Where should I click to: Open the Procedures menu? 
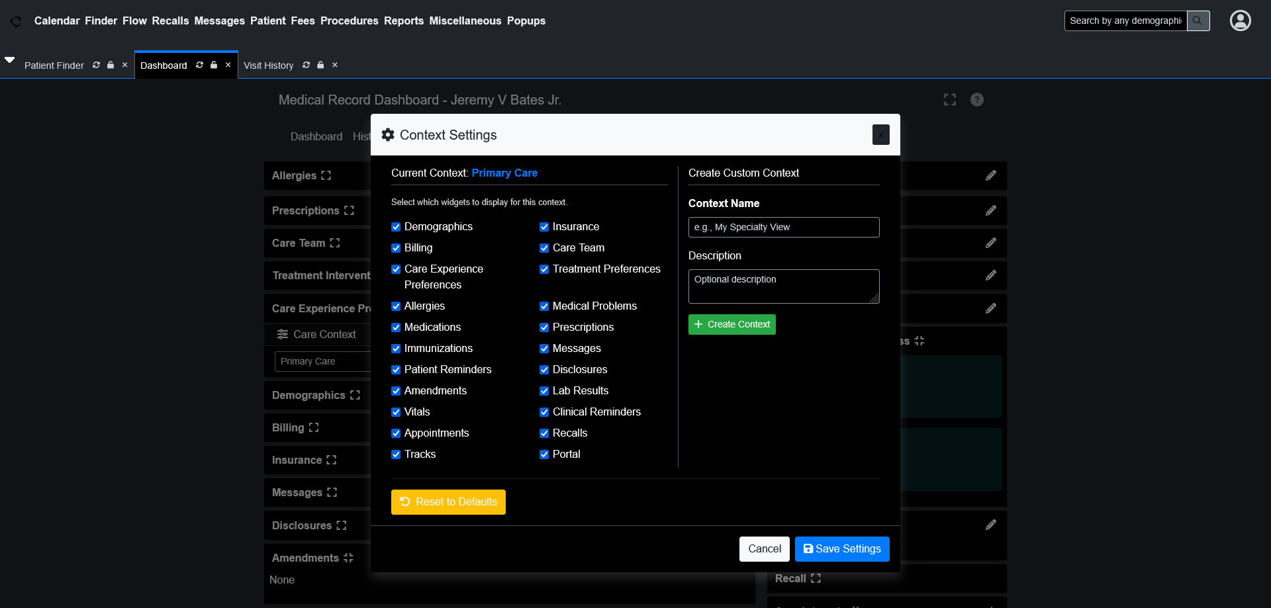[349, 21]
